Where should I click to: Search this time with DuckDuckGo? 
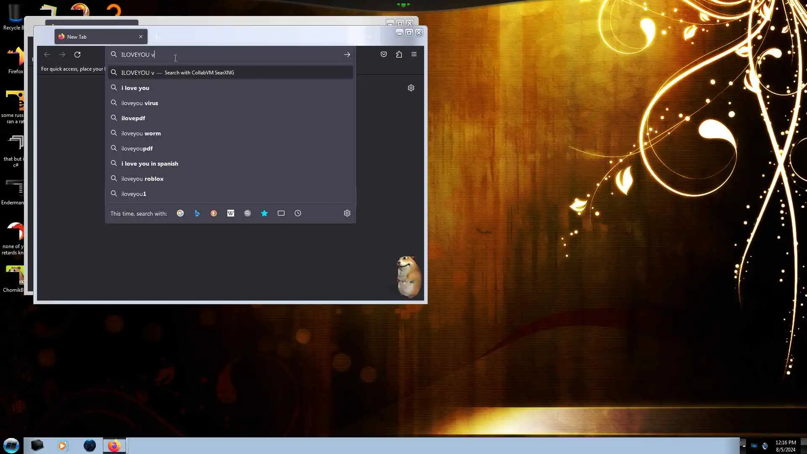[x=214, y=214]
